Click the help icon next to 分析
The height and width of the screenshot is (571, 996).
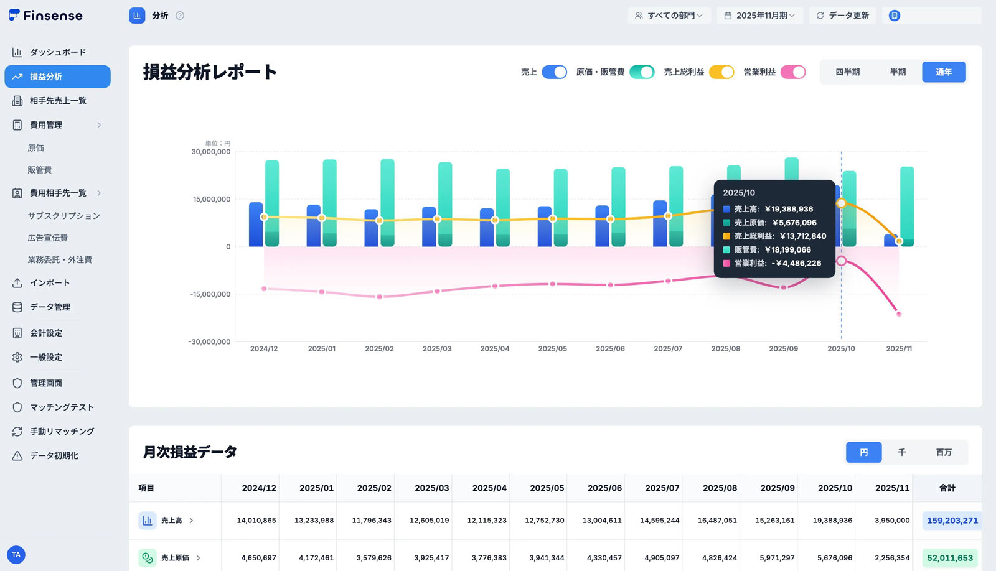point(180,16)
